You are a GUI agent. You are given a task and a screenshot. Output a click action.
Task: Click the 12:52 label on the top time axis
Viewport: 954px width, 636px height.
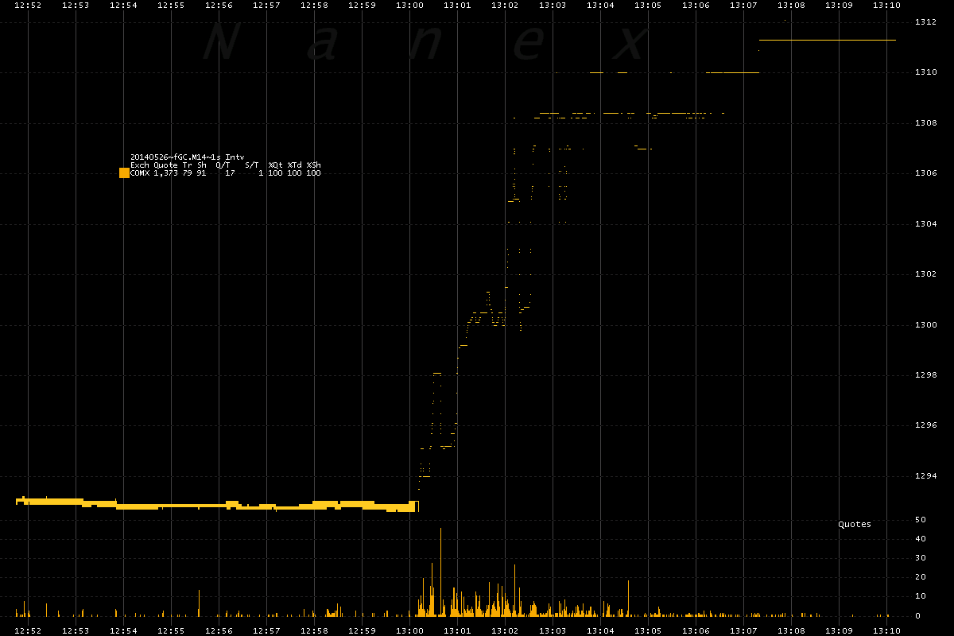pos(28,6)
